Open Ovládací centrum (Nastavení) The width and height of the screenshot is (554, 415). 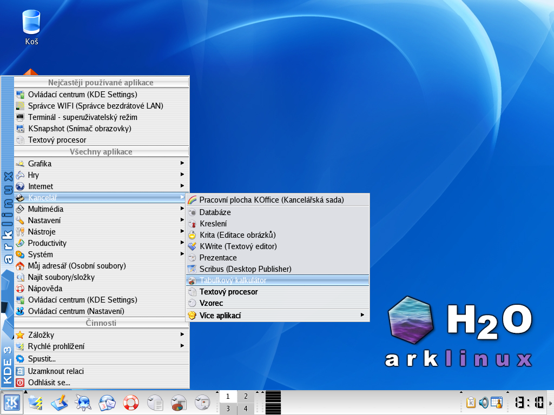[101, 311]
